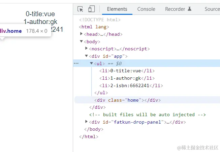Toggle the device toolbar icon
Viewport: 220px width, 152px height.
tap(92, 9)
